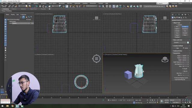Enable Real-World Map Size checkbox

coord(174,79)
